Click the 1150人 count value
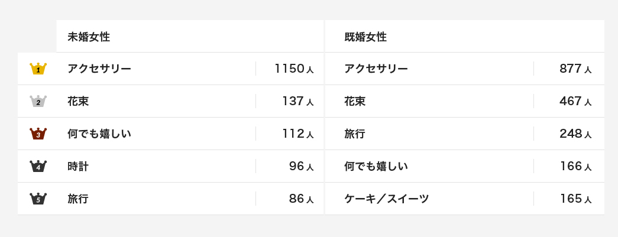Image resolution: width=618 pixels, height=237 pixels. (294, 69)
